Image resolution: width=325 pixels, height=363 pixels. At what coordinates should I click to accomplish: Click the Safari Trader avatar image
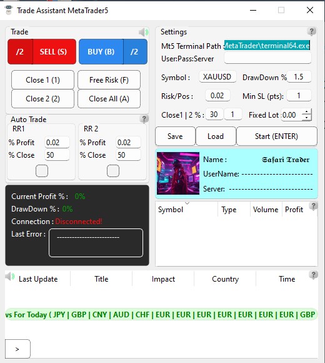[x=178, y=173]
